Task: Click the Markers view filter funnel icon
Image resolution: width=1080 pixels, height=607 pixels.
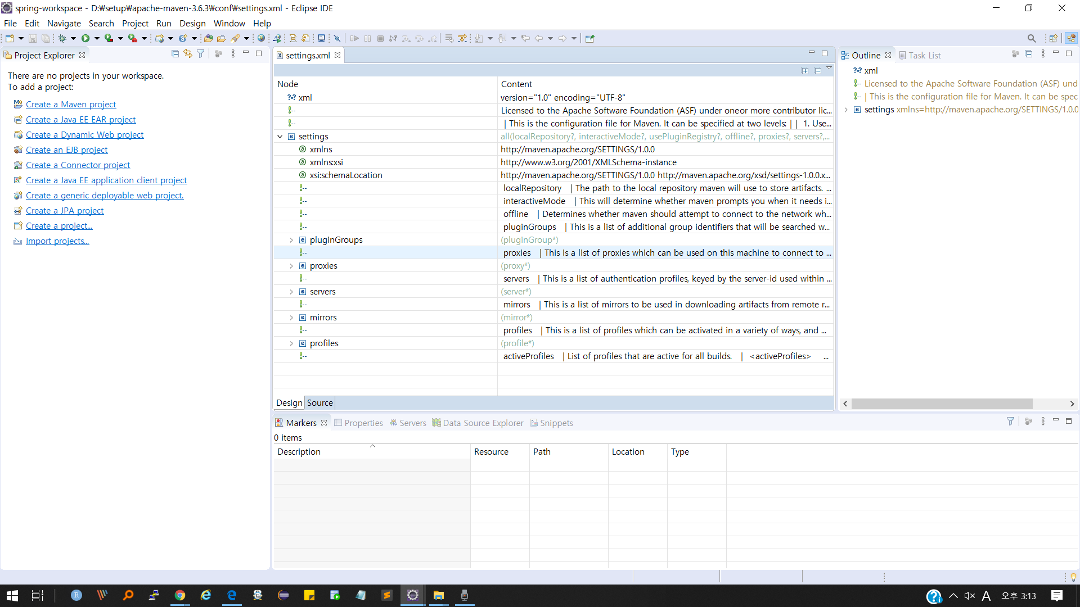Action: [1010, 421]
